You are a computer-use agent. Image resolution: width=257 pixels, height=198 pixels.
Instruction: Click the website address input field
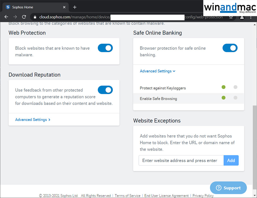[181, 161]
